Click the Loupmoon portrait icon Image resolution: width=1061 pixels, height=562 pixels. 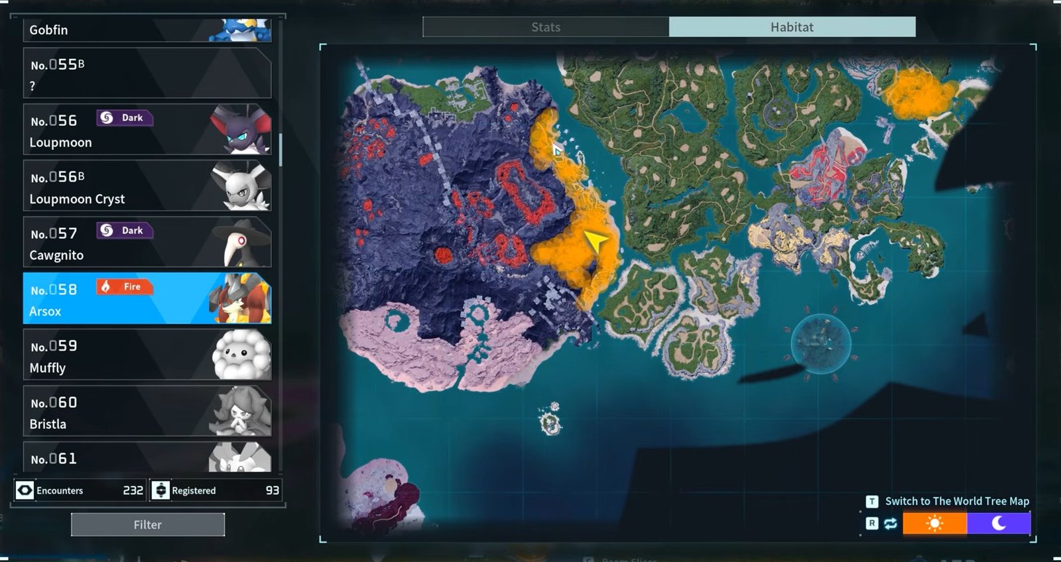pyautogui.click(x=241, y=130)
